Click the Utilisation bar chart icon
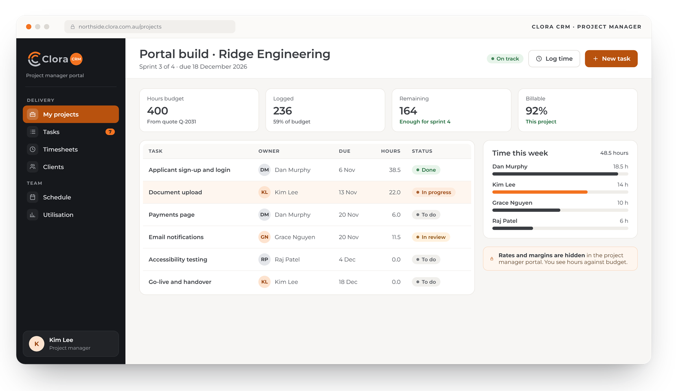Image resolution: width=676 pixels, height=391 pixels. (x=33, y=215)
